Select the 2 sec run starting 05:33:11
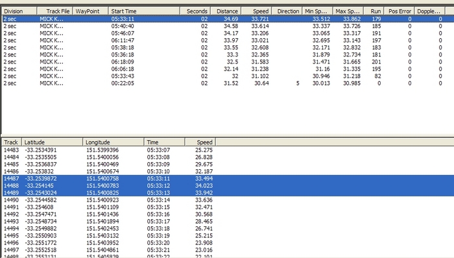454x258 pixels. point(228,19)
